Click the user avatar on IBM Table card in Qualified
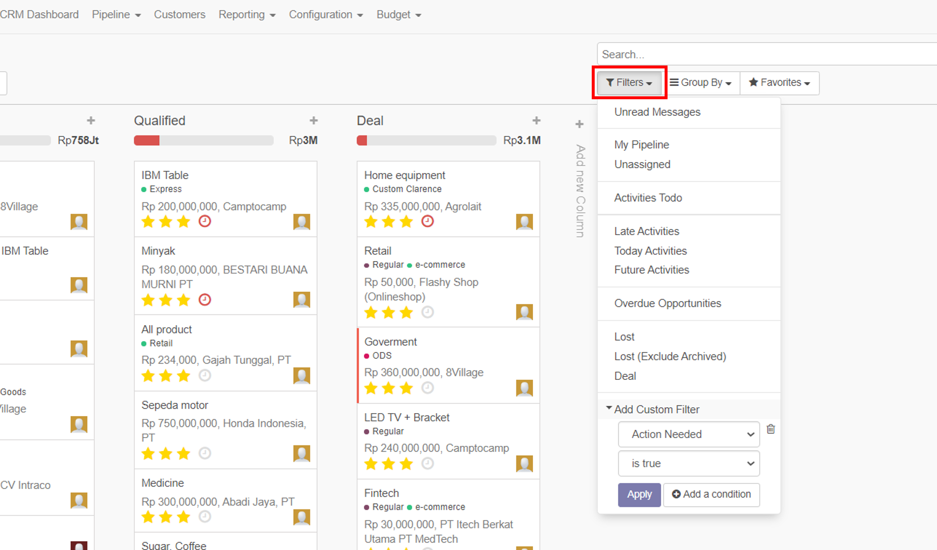Image resolution: width=937 pixels, height=550 pixels. tap(302, 222)
